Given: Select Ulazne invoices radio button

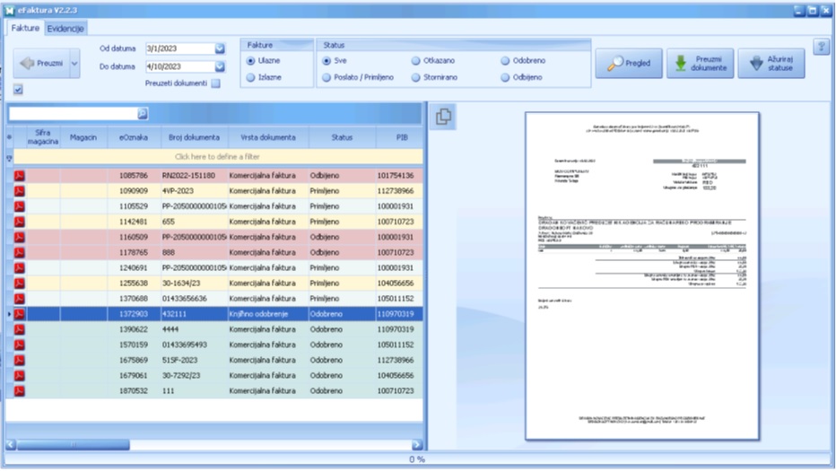Looking at the screenshot, I should point(250,61).
